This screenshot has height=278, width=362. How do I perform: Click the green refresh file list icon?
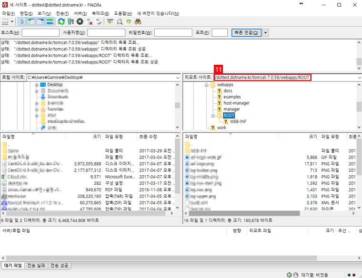tap(61, 21)
